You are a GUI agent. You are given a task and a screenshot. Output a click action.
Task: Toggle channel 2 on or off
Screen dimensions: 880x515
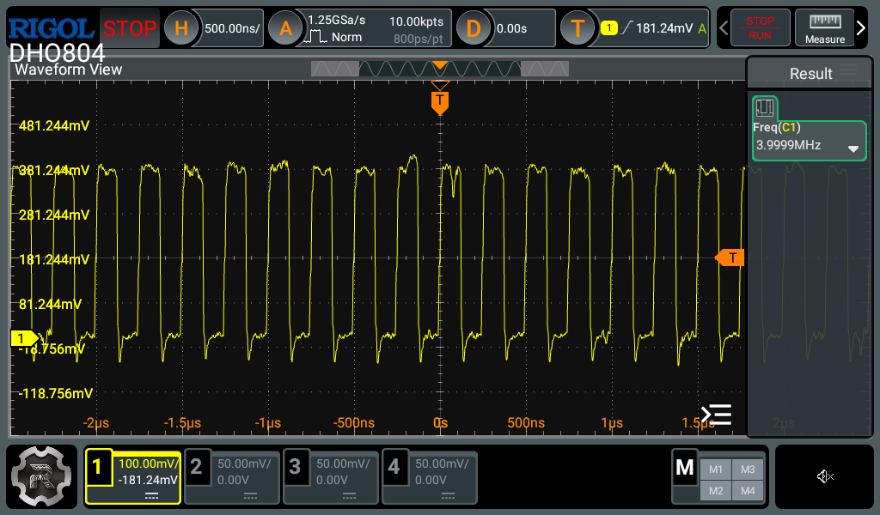click(x=197, y=466)
